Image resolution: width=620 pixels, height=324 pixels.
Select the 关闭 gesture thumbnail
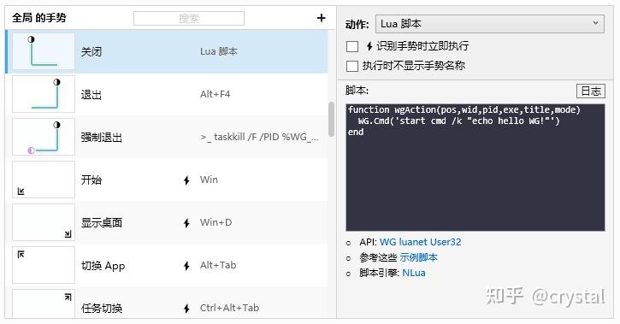[44, 52]
